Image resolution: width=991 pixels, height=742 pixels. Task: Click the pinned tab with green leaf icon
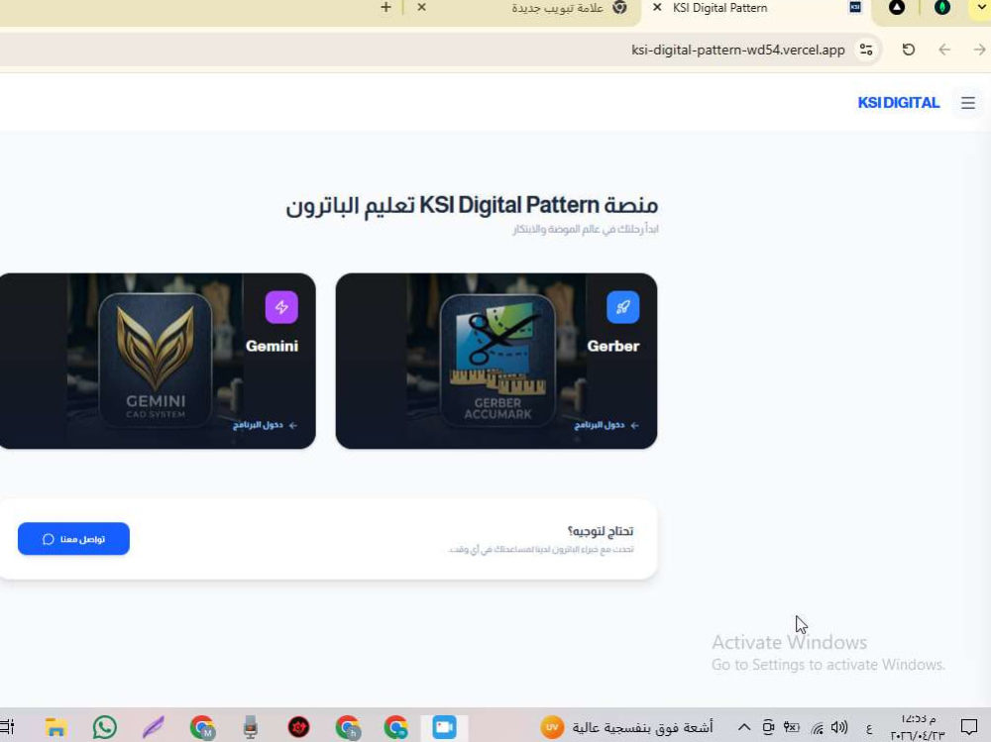941,8
